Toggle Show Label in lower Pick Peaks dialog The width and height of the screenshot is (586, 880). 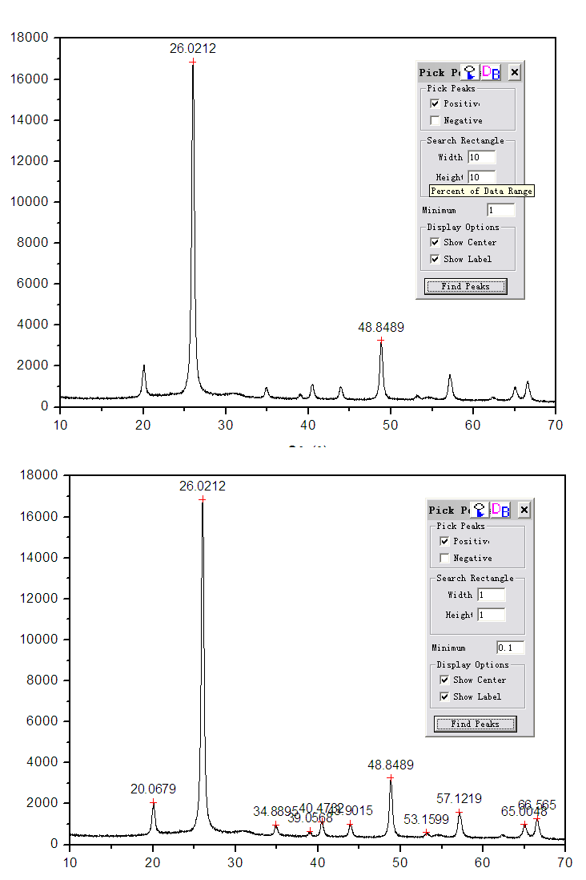click(444, 696)
